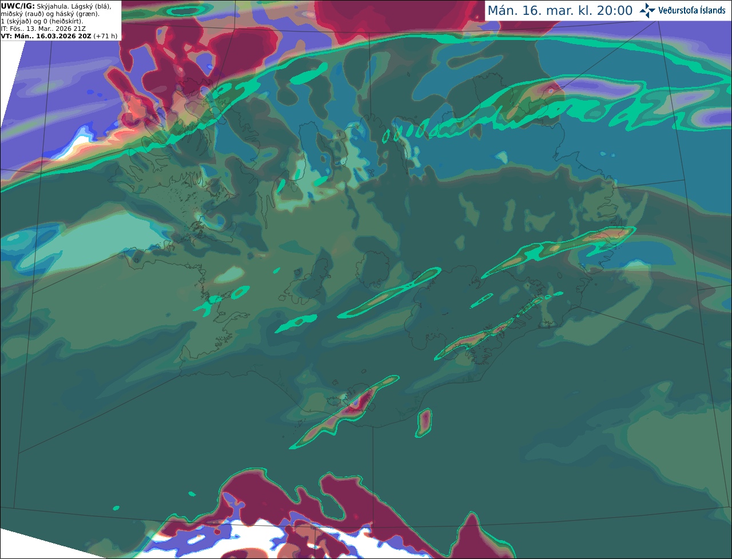Click the 'miðský (rauð) og háský (græn).' line
This screenshot has width=732, height=559.
click(50, 13)
